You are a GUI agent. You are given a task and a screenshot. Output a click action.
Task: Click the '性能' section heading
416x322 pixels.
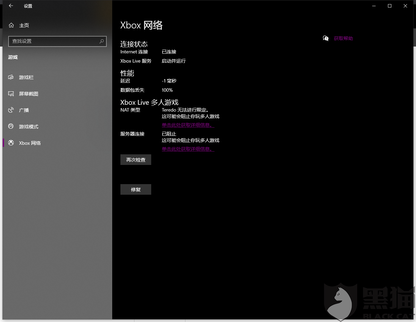pyautogui.click(x=127, y=73)
